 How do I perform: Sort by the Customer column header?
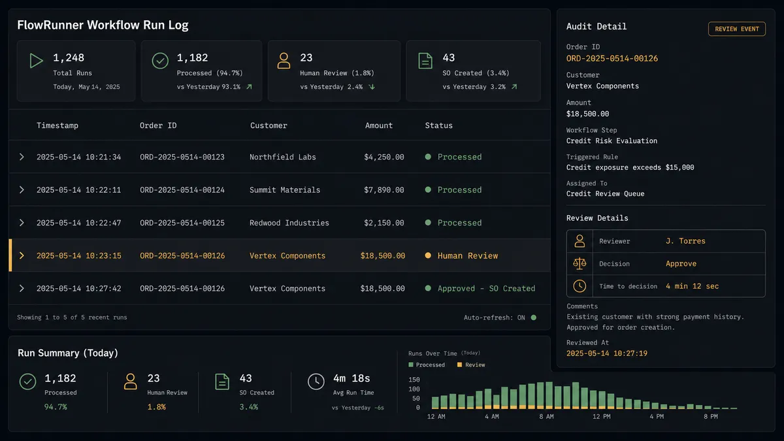point(269,125)
